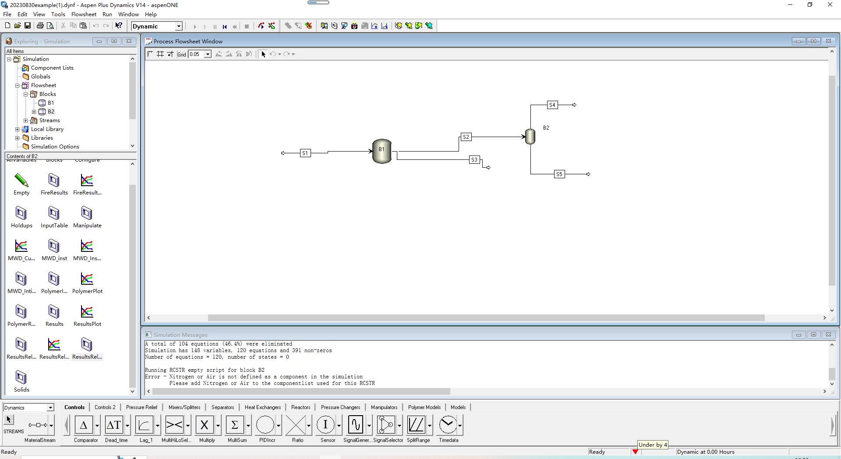Open a file with the folder icon
The height and width of the screenshot is (459, 841).
point(18,26)
